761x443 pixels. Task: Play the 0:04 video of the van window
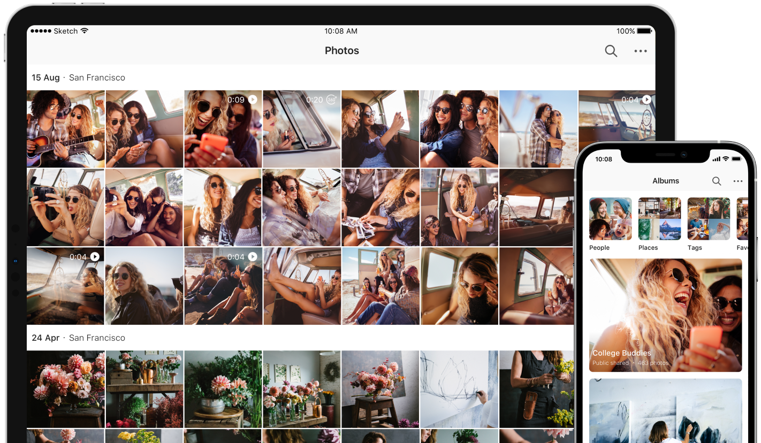65,286
